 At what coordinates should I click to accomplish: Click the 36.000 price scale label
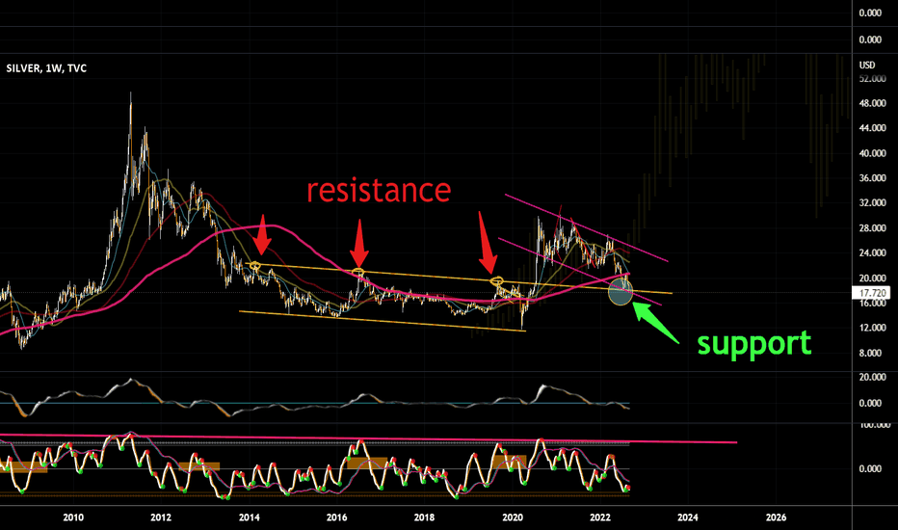(x=872, y=177)
